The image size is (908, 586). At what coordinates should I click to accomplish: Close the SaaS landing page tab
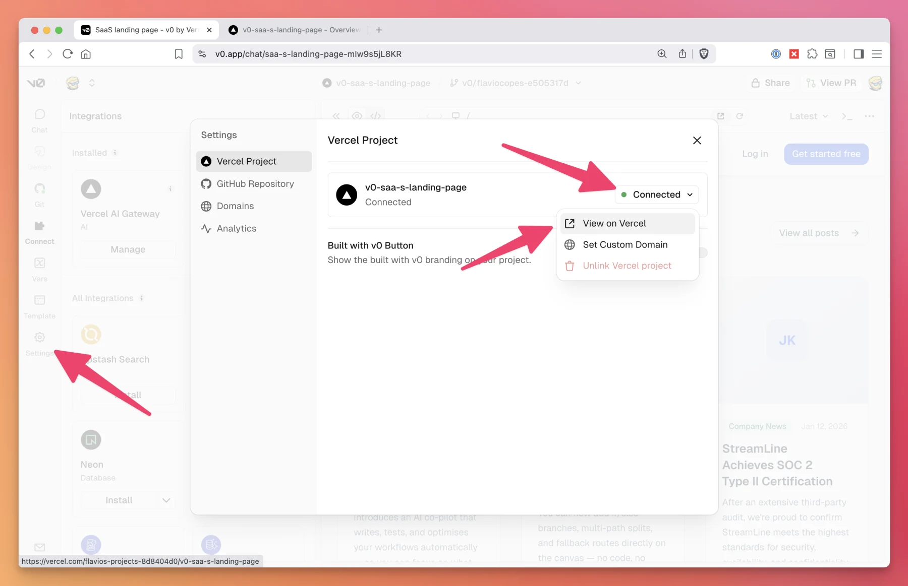click(209, 30)
